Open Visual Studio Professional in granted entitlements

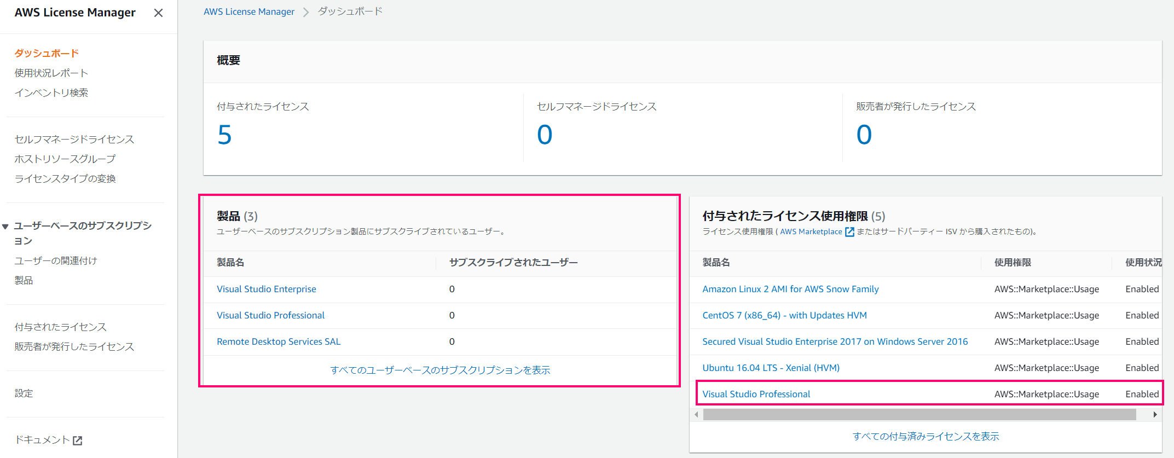pos(756,394)
